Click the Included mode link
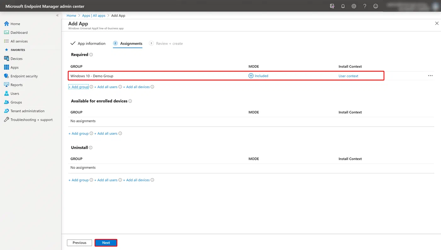The image size is (441, 250). [x=261, y=76]
